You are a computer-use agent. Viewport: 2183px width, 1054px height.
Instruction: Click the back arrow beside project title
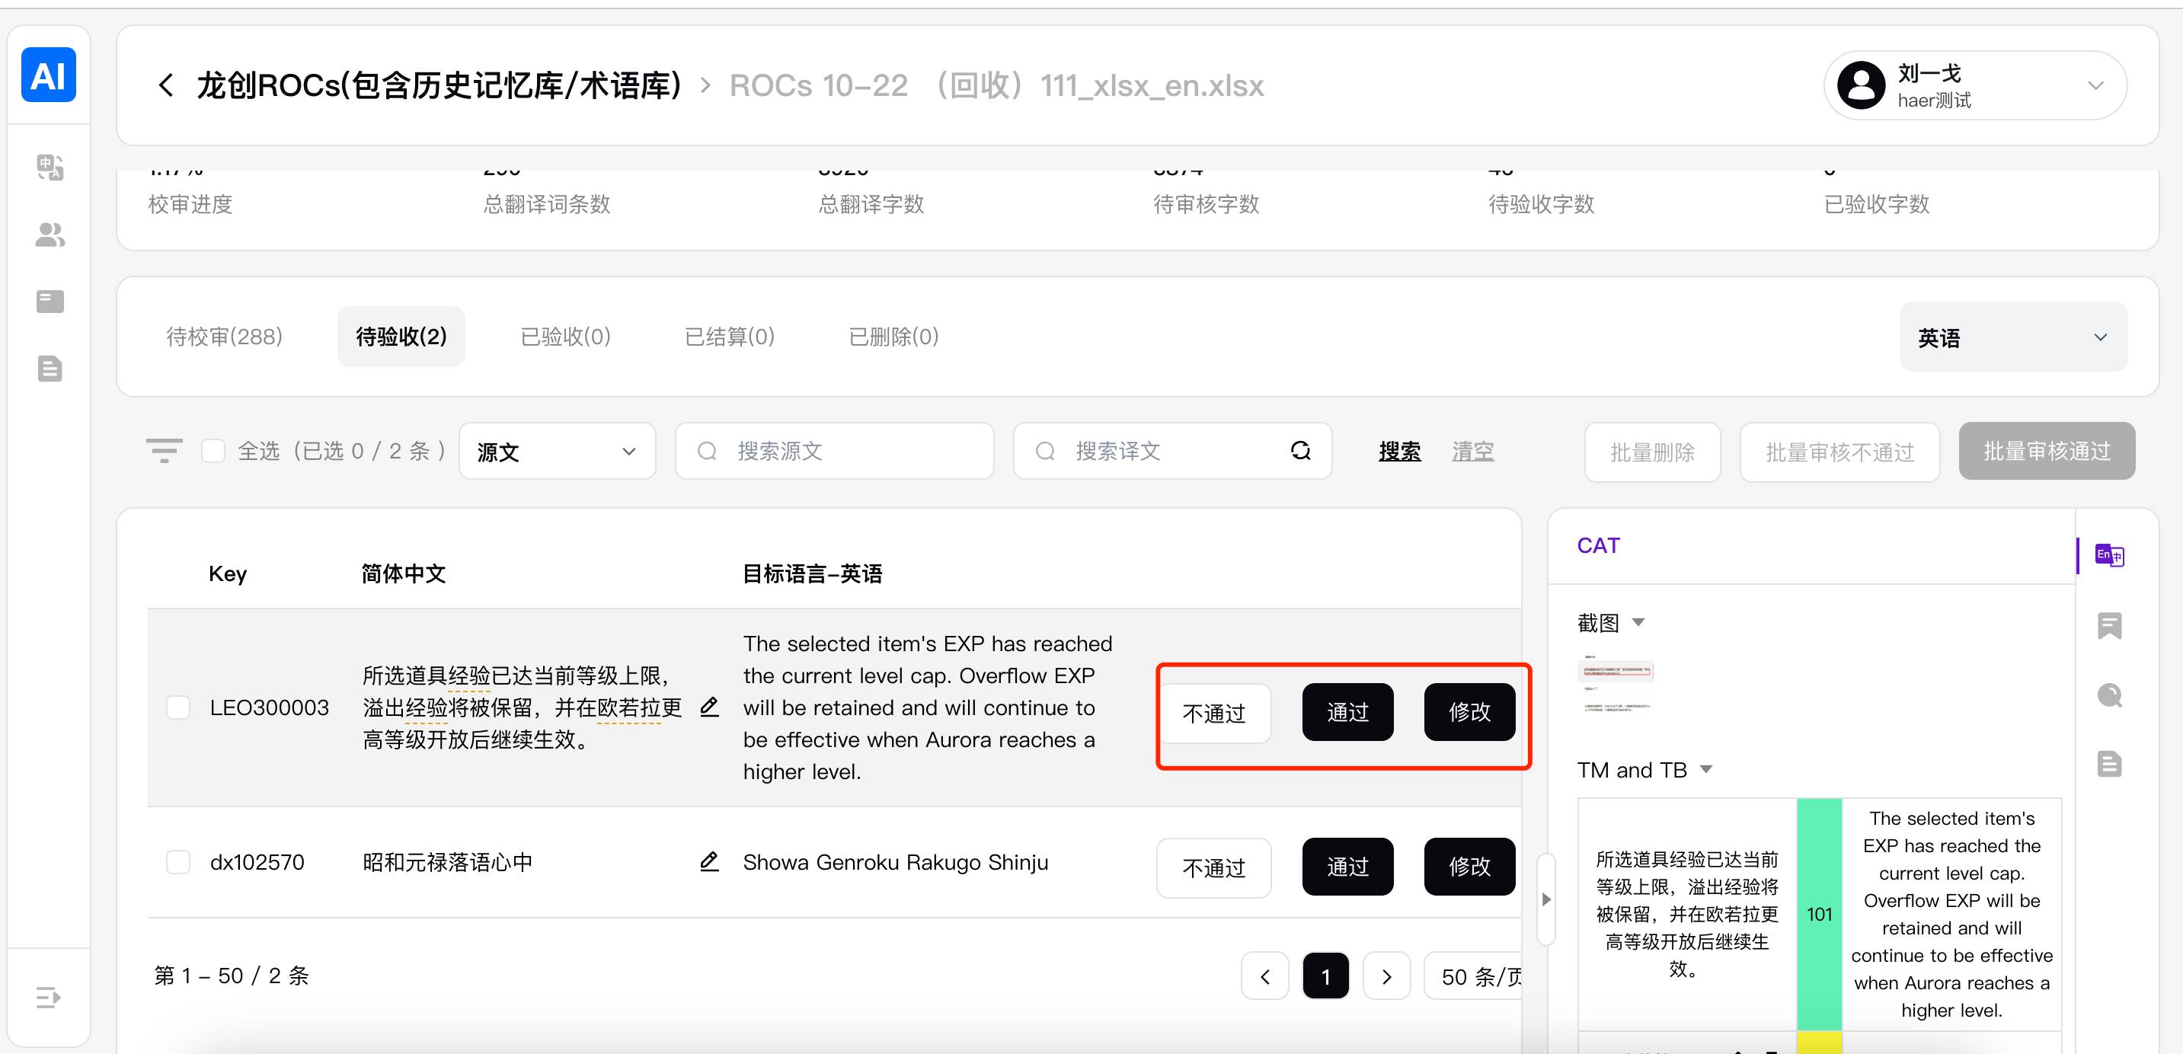[x=166, y=85]
